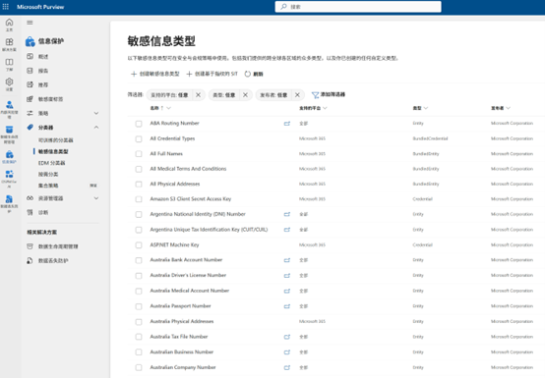This screenshot has width=545, height=378.
Task: Tick ASP.NET Machine Key checkbox
Action: pyautogui.click(x=139, y=244)
